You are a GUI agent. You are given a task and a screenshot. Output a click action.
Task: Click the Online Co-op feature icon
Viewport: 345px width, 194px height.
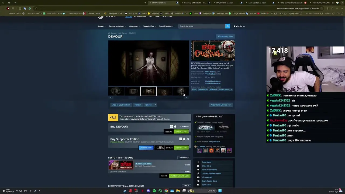click(x=198, y=166)
